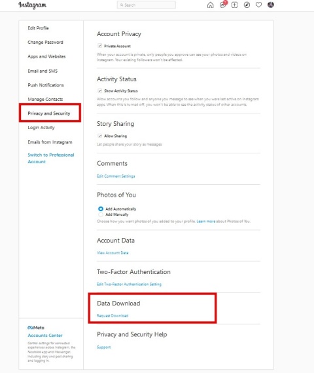
Task: Open Edit Comment Settings link
Action: point(116,176)
